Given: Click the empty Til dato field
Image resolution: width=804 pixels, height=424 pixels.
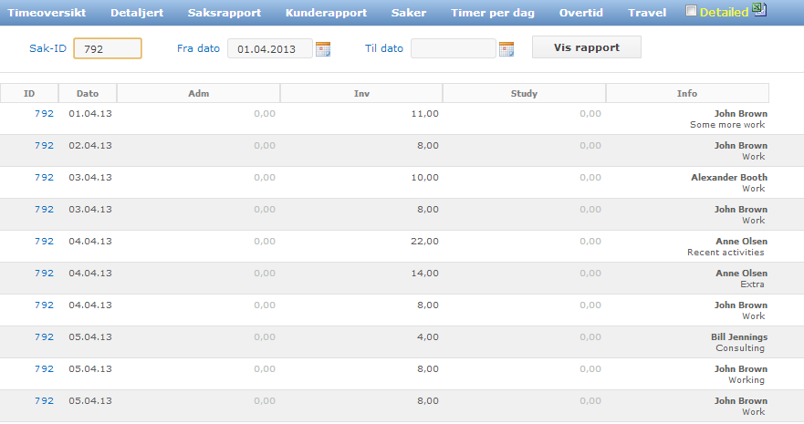Looking at the screenshot, I should coord(454,49).
